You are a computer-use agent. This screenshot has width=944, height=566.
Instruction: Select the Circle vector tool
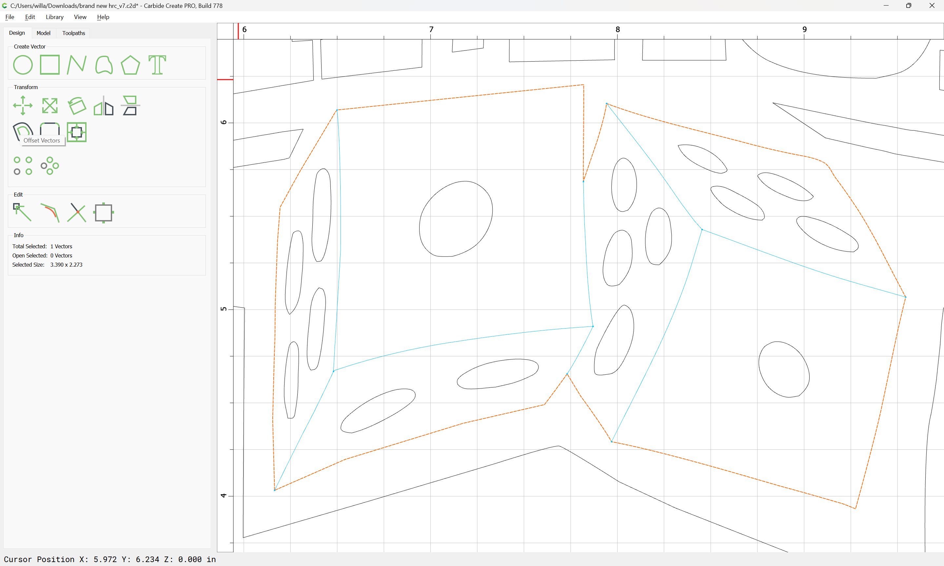(23, 65)
